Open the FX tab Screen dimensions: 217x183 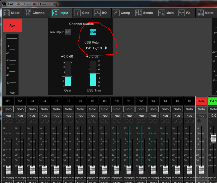[x=186, y=13]
